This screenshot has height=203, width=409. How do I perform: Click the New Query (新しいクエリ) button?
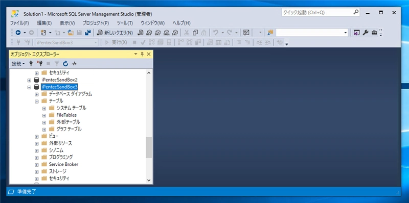(x=115, y=33)
